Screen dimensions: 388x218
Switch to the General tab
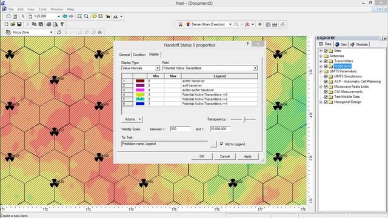(124, 54)
